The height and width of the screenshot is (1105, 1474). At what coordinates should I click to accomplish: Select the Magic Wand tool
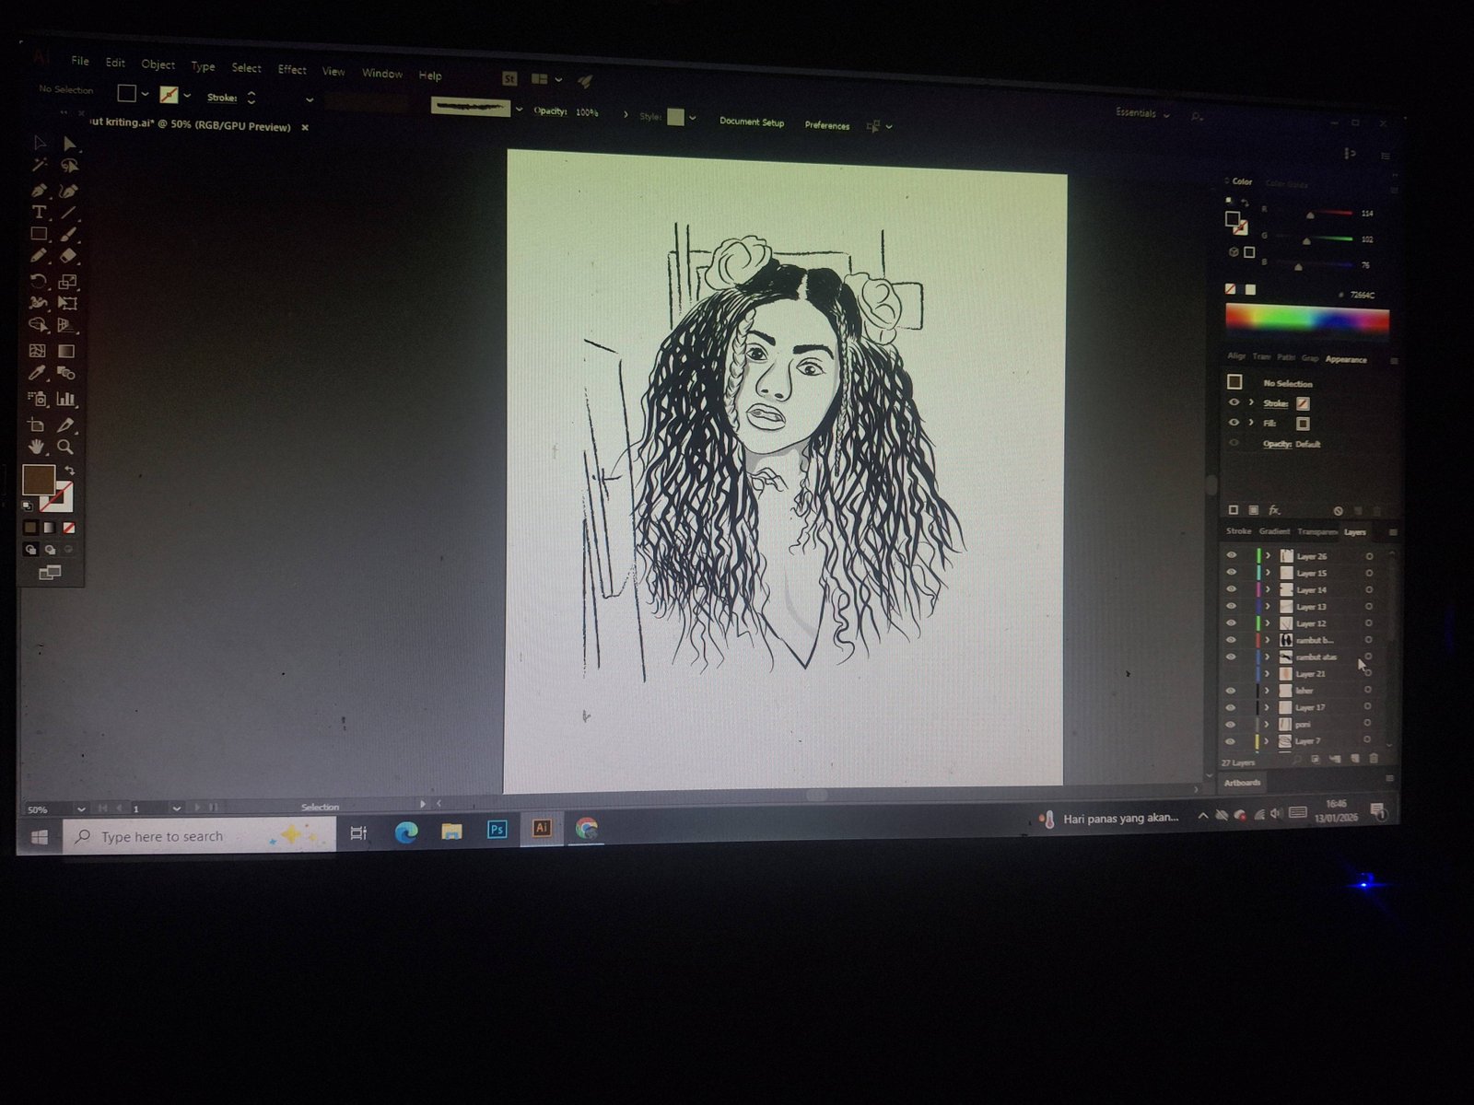click(39, 166)
